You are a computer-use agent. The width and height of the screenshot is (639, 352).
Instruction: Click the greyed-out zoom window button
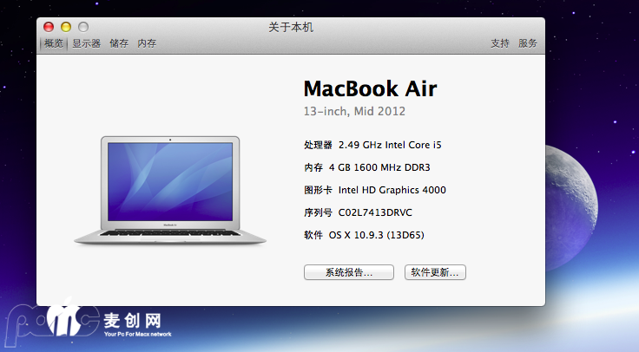(x=83, y=27)
